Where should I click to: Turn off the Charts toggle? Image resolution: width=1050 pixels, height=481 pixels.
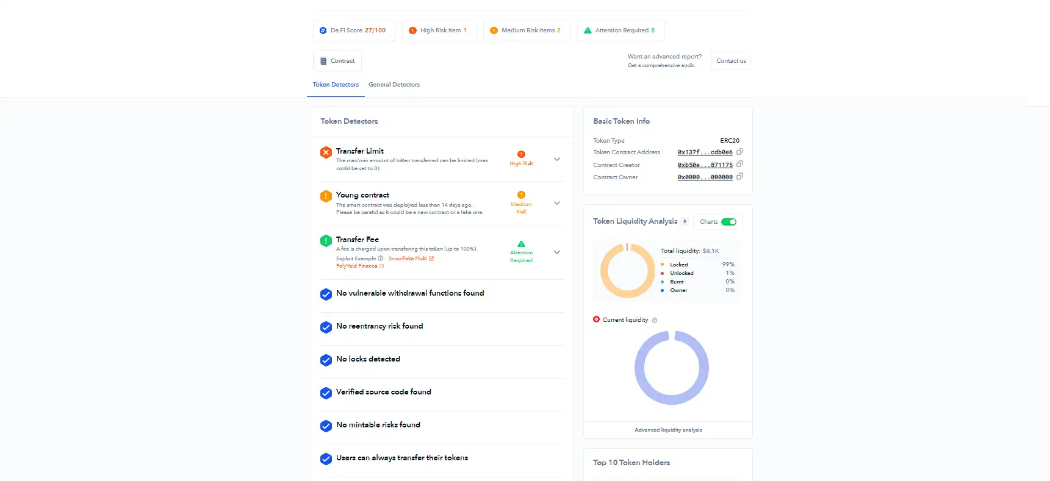[x=728, y=222]
